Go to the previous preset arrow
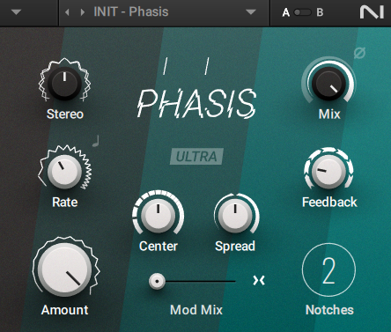Viewport: 391px width, 332px height. coord(67,12)
